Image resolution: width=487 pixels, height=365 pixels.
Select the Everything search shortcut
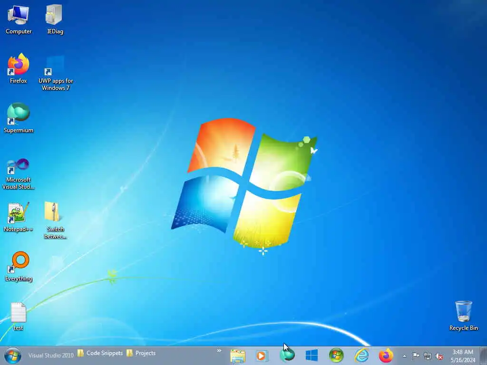tap(19, 266)
